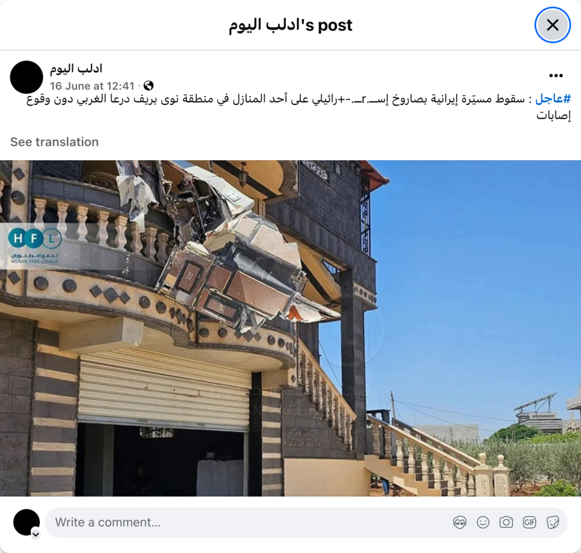The width and height of the screenshot is (581, 553).
Task: Open the post photo of damaged house
Action: click(x=290, y=328)
